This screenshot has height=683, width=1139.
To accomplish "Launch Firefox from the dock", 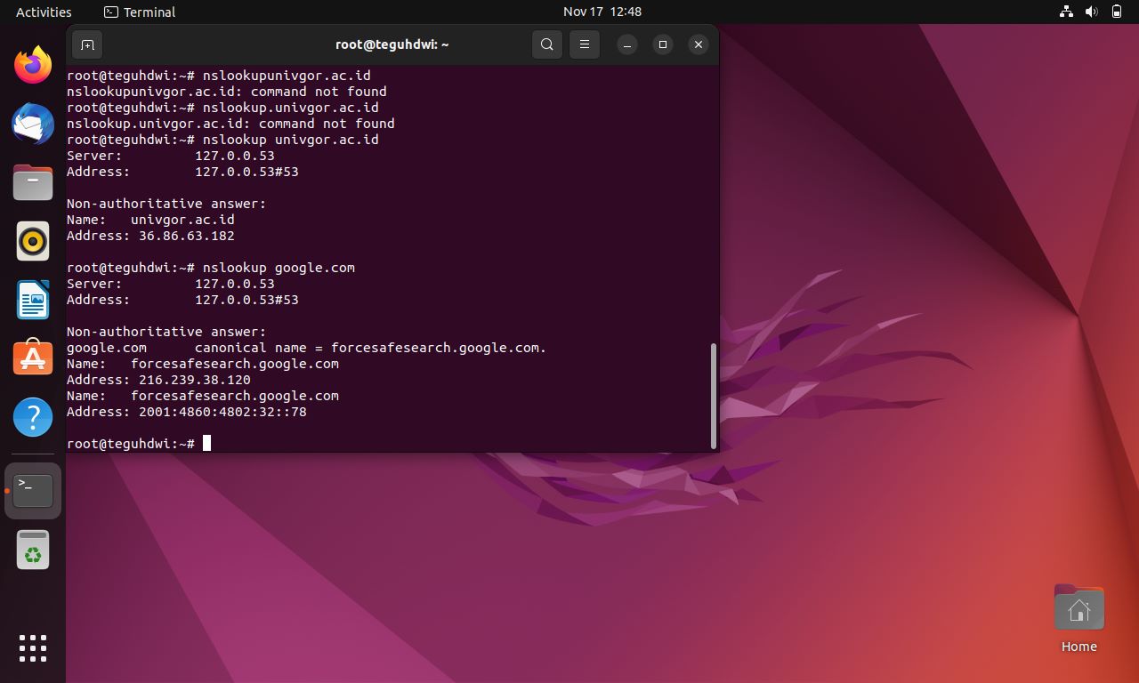I will click(33, 65).
